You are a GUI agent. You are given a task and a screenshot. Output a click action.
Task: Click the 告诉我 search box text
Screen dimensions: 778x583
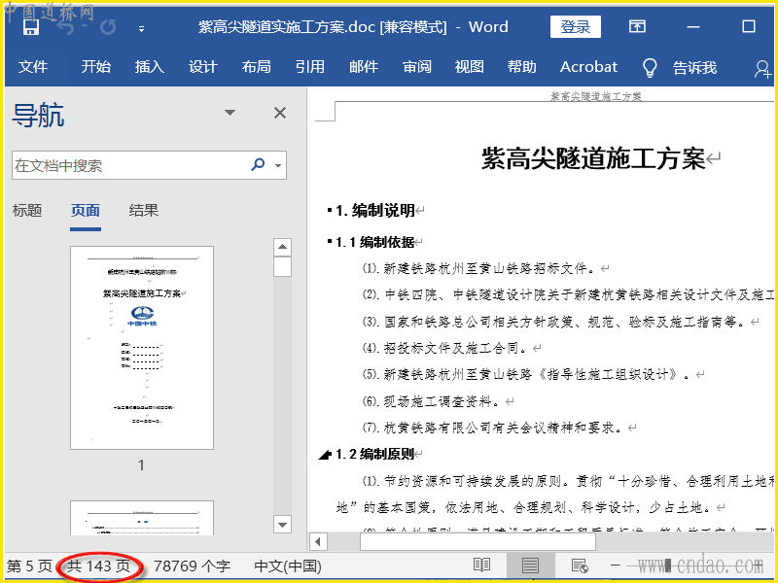point(694,67)
